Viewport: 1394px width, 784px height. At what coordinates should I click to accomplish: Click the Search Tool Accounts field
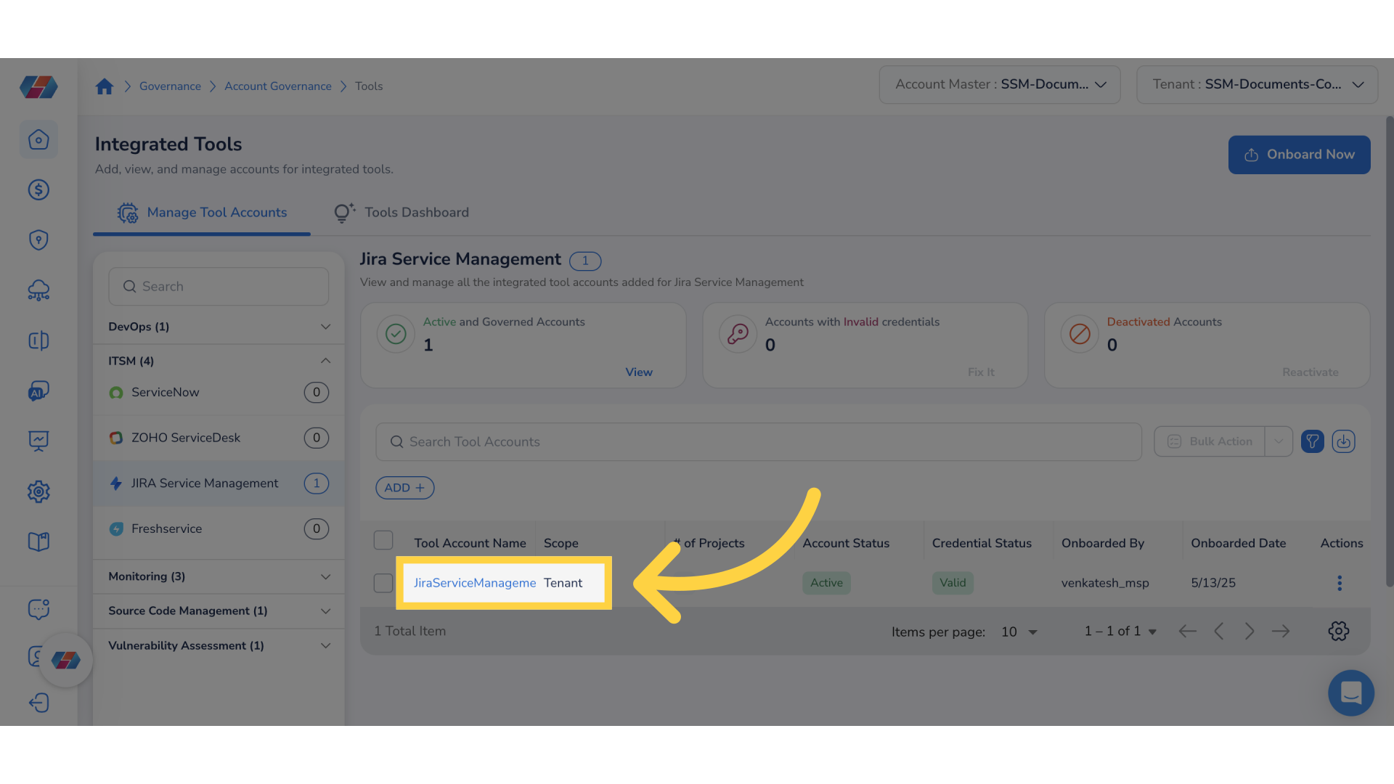click(x=758, y=441)
